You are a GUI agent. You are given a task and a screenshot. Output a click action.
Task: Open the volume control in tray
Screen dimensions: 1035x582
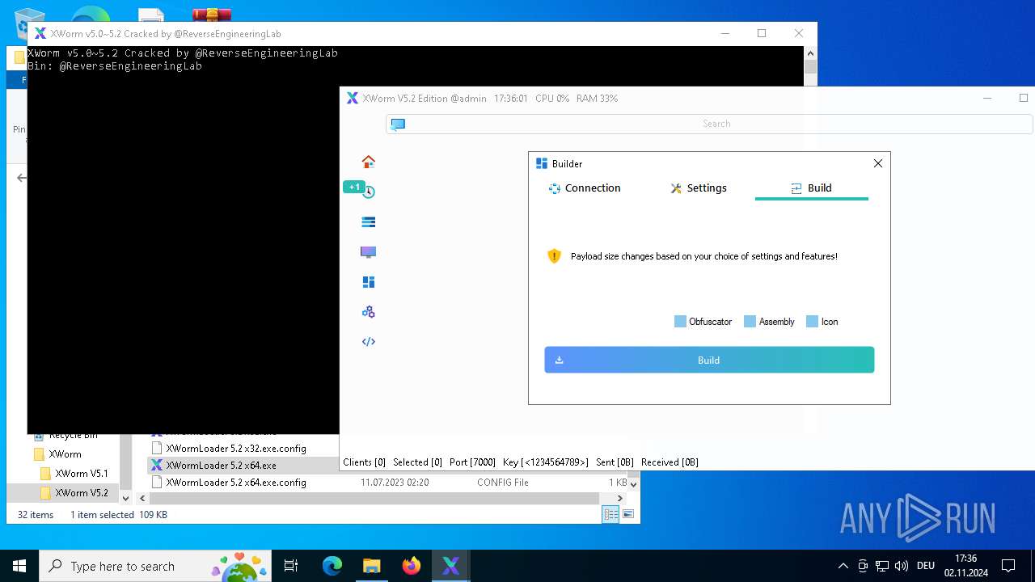[x=902, y=566]
